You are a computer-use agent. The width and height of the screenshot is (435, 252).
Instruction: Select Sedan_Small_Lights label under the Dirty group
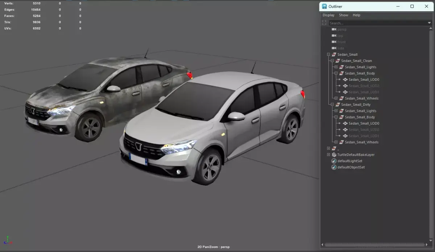360,111
